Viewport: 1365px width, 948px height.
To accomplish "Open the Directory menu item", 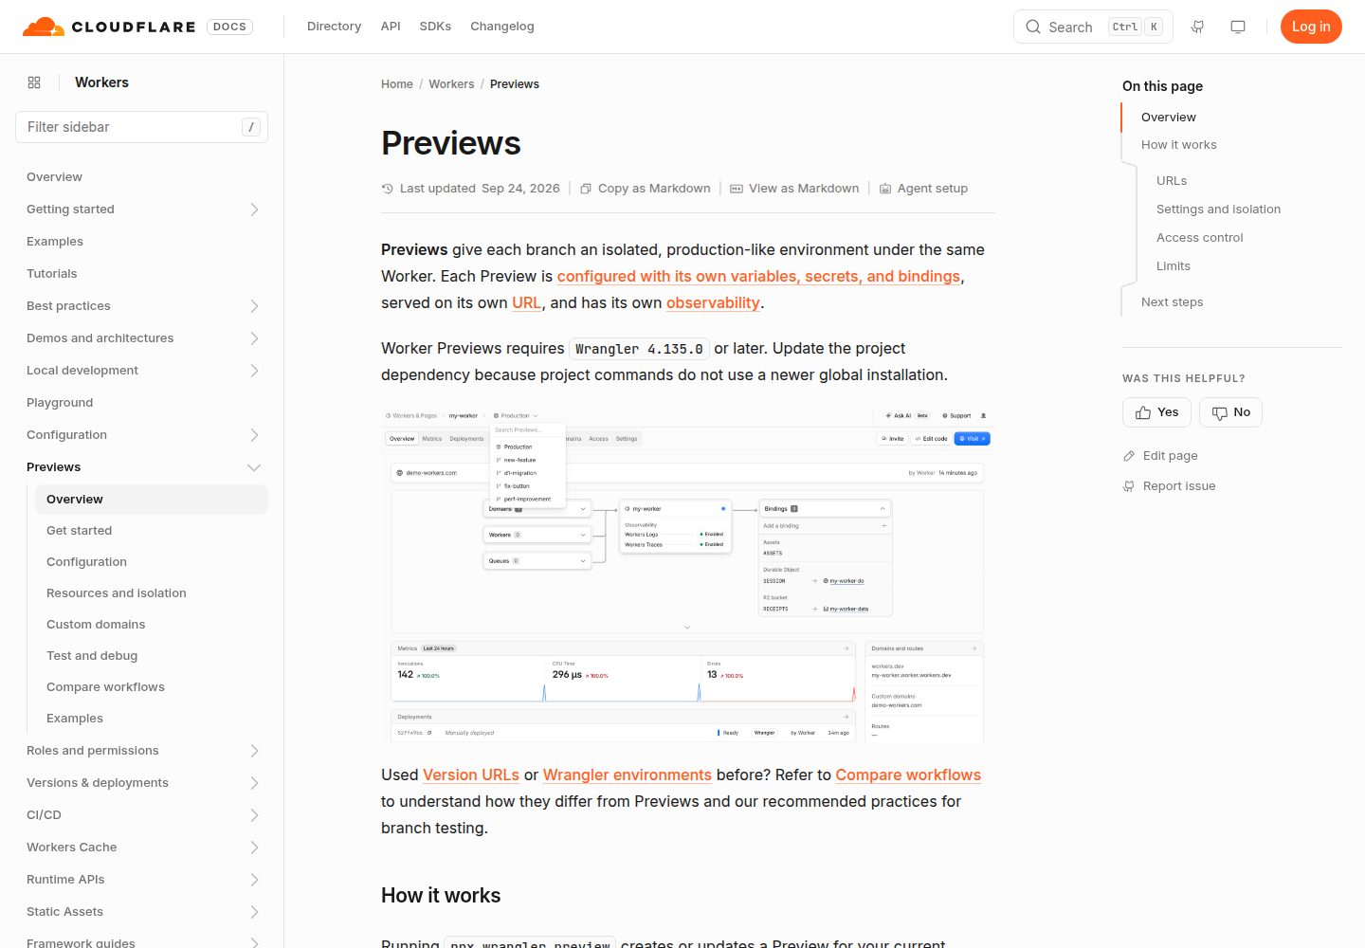I will coord(334,27).
